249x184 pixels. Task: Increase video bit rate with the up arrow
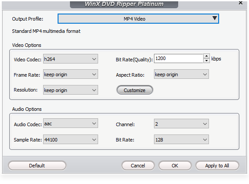click(206, 56)
